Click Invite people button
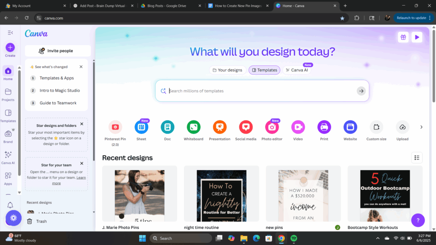 pyautogui.click(x=58, y=51)
